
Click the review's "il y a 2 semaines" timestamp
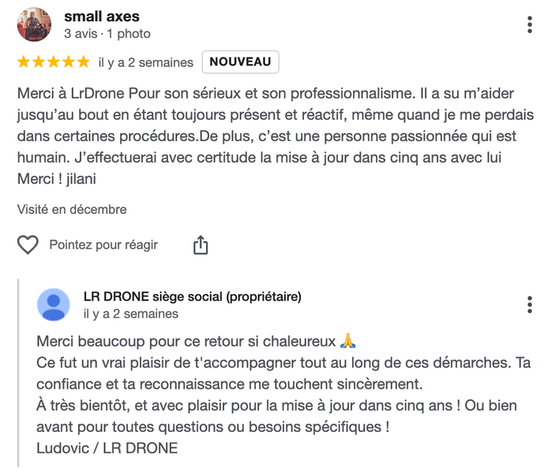[145, 62]
